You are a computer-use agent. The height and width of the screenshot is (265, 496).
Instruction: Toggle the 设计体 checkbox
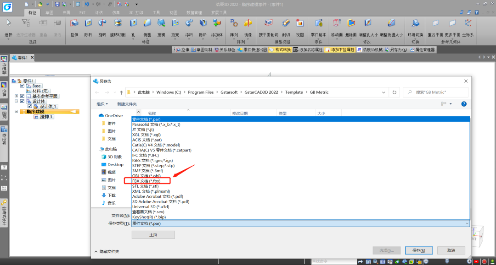pos(22,101)
